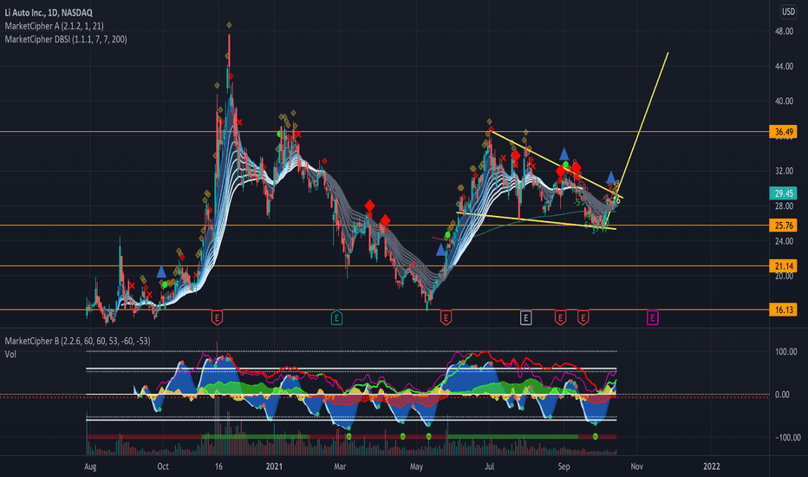Click the MarketCipher A indicator legend

point(54,26)
